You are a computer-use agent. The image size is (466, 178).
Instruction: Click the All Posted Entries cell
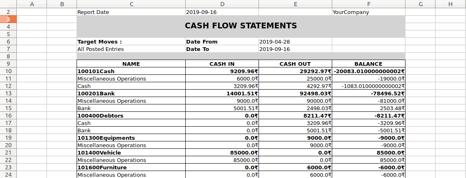[x=131, y=49]
